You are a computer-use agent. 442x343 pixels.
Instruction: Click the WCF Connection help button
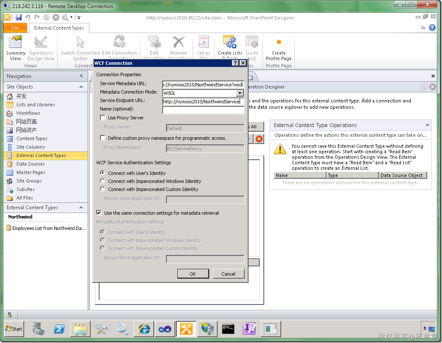[235, 63]
